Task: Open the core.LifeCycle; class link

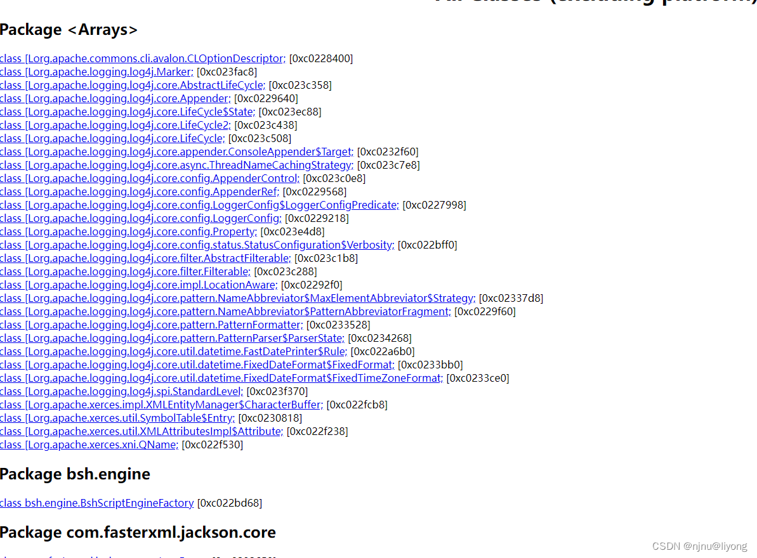Action: click(x=112, y=138)
